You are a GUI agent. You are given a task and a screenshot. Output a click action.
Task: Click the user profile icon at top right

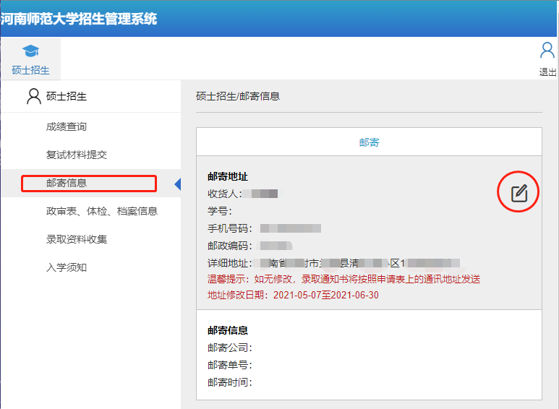pyautogui.click(x=547, y=51)
